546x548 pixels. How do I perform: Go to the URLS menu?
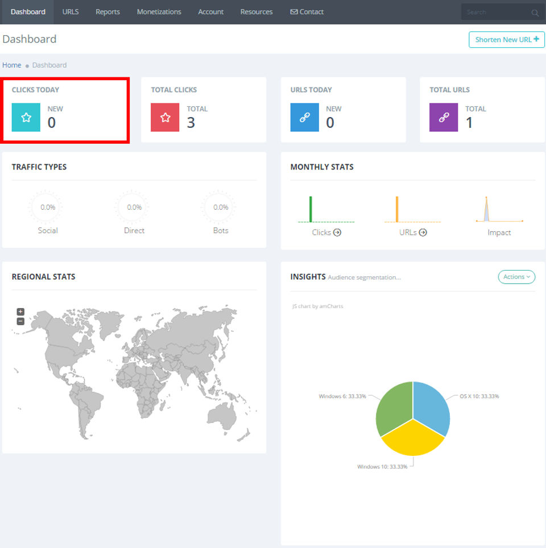(x=71, y=12)
